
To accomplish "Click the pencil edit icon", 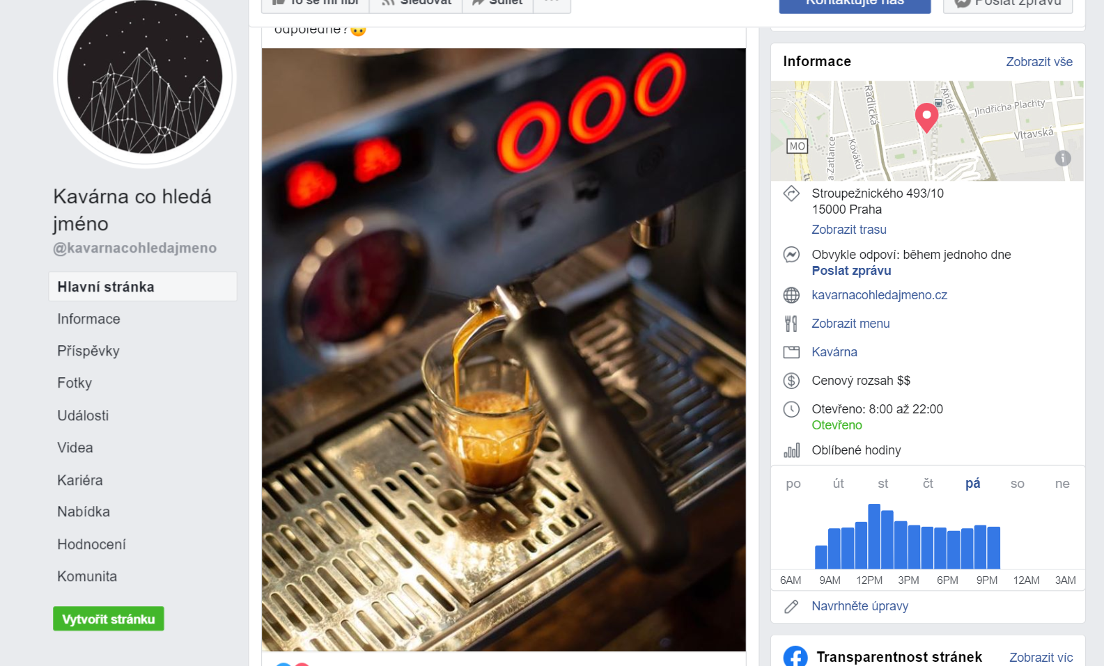I will tap(791, 607).
